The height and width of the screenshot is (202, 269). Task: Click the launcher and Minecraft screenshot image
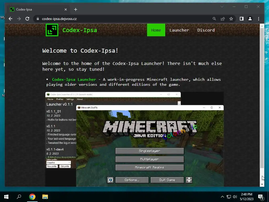coord(134,139)
